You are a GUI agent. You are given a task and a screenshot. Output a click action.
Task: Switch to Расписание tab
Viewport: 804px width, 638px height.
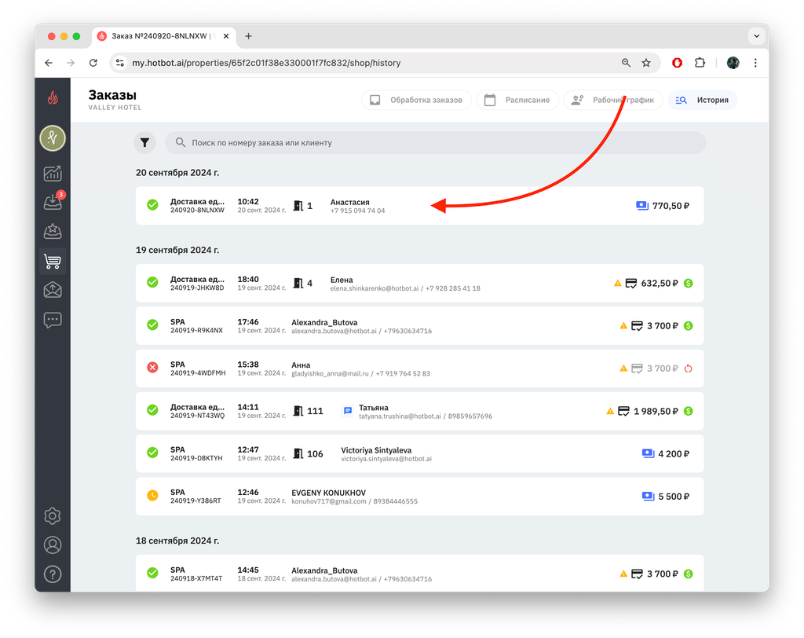[x=517, y=100]
